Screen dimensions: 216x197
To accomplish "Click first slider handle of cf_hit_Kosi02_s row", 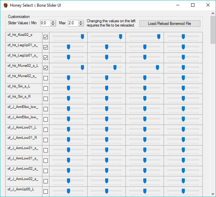I will pyautogui.click(x=82, y=37).
